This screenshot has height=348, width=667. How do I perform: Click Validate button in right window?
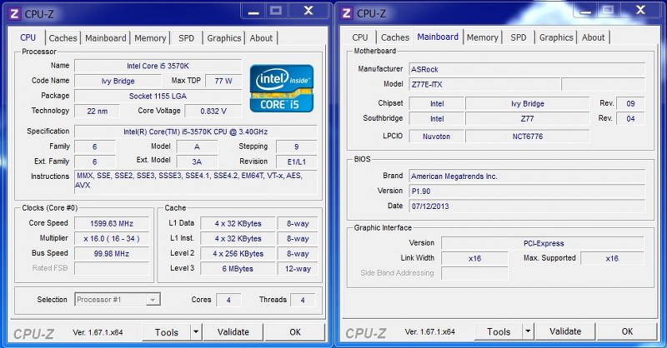[565, 331]
